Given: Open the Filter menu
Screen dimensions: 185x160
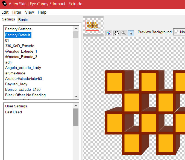Looking at the screenshot, I should (17, 12).
